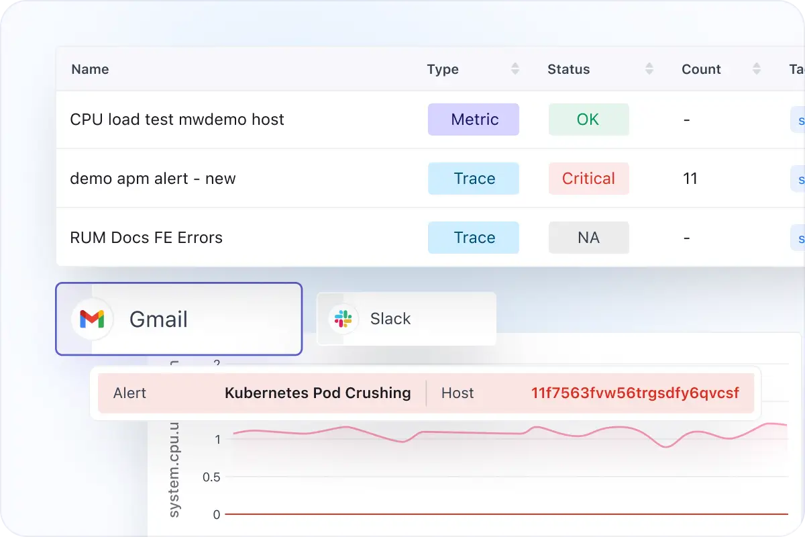Click the Trace badge on RUM Docs row
805x537 pixels.
pyautogui.click(x=474, y=238)
